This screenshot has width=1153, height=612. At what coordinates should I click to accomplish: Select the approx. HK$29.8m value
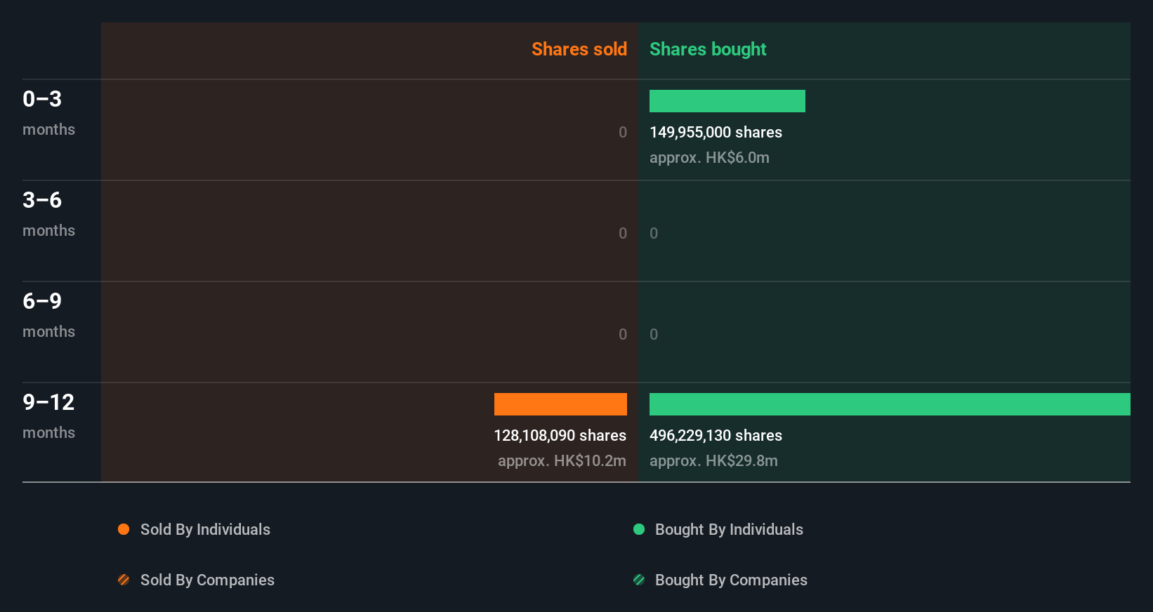(713, 461)
